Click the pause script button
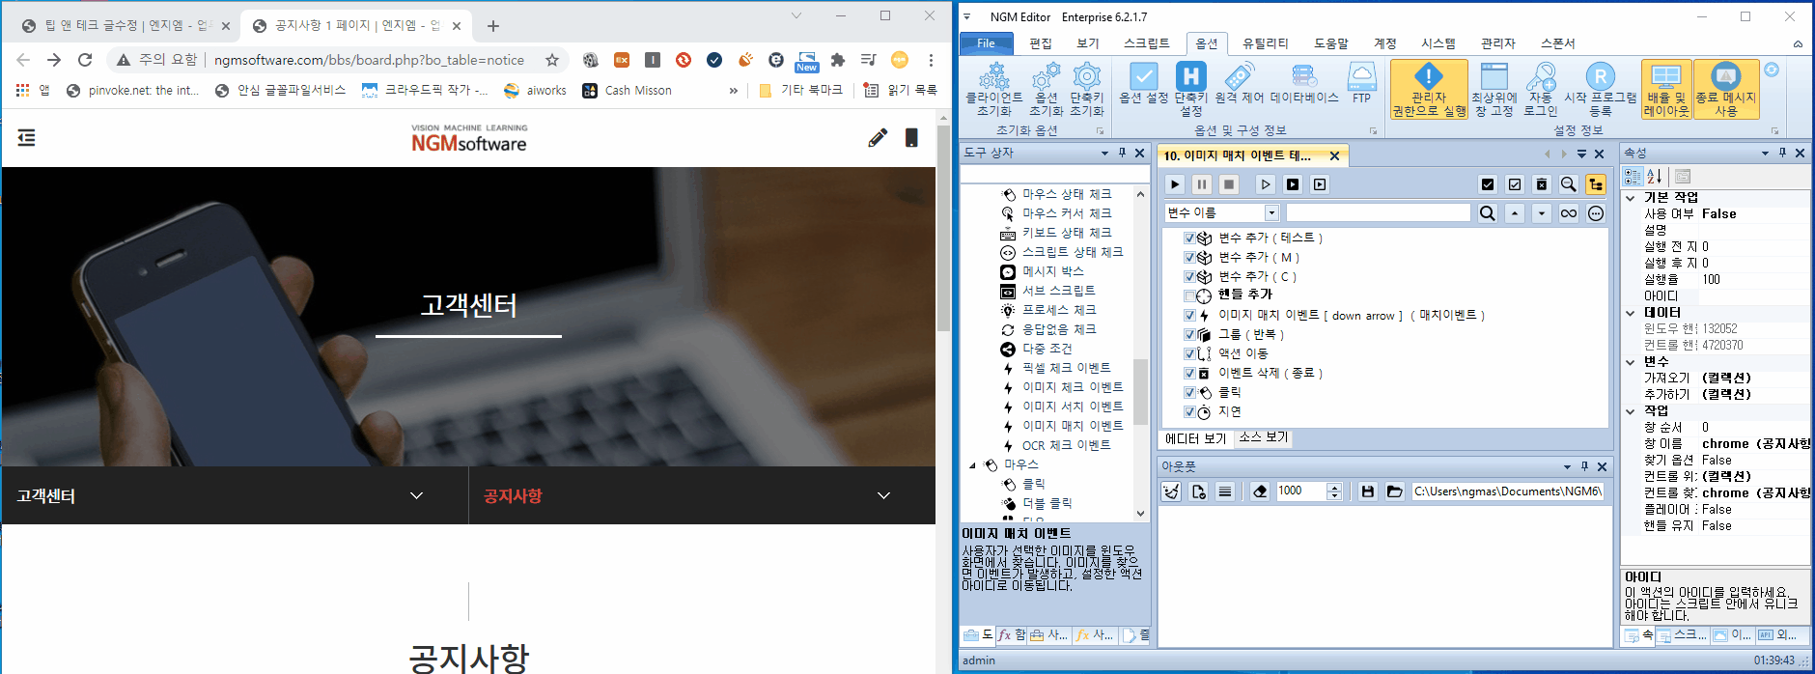 pyautogui.click(x=1201, y=184)
